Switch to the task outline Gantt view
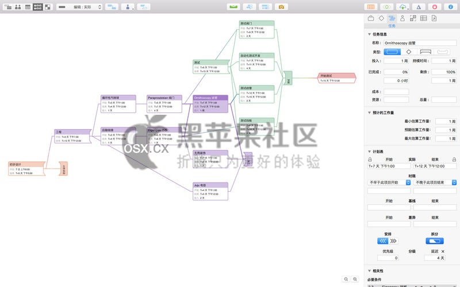Image resolution: width=460 pixels, height=287 pixels. 8,7
